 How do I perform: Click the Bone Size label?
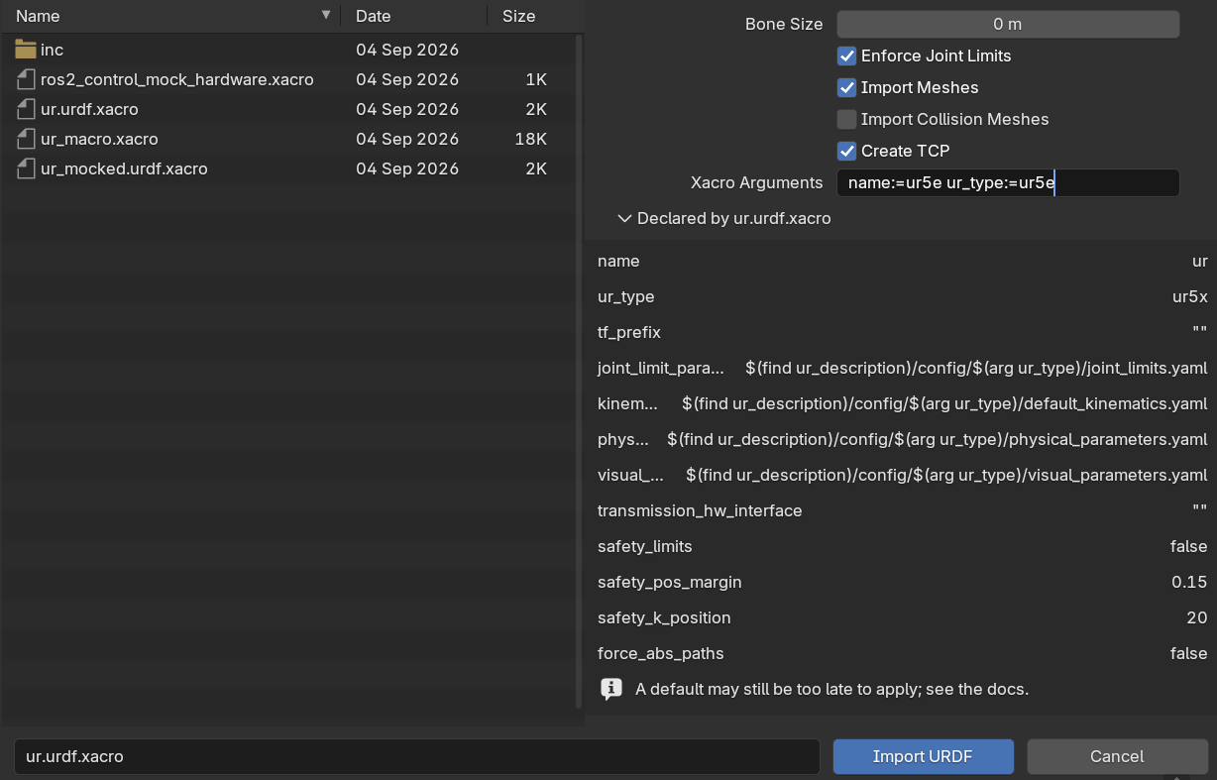tap(784, 24)
